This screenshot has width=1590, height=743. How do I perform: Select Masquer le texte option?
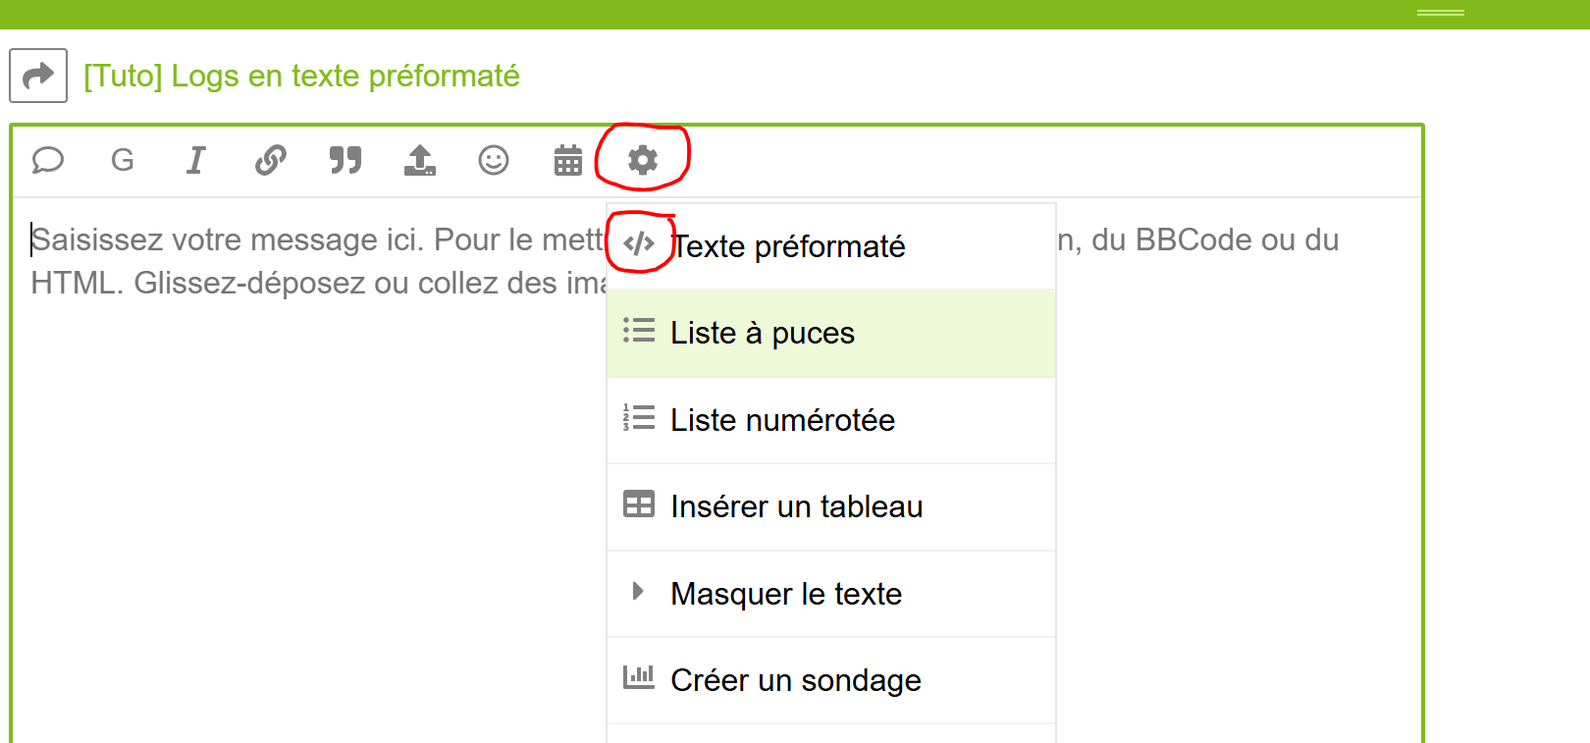785,594
